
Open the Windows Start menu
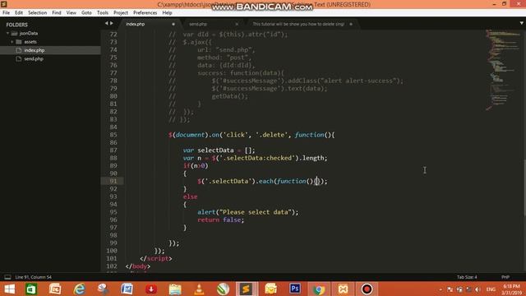tap(9, 289)
